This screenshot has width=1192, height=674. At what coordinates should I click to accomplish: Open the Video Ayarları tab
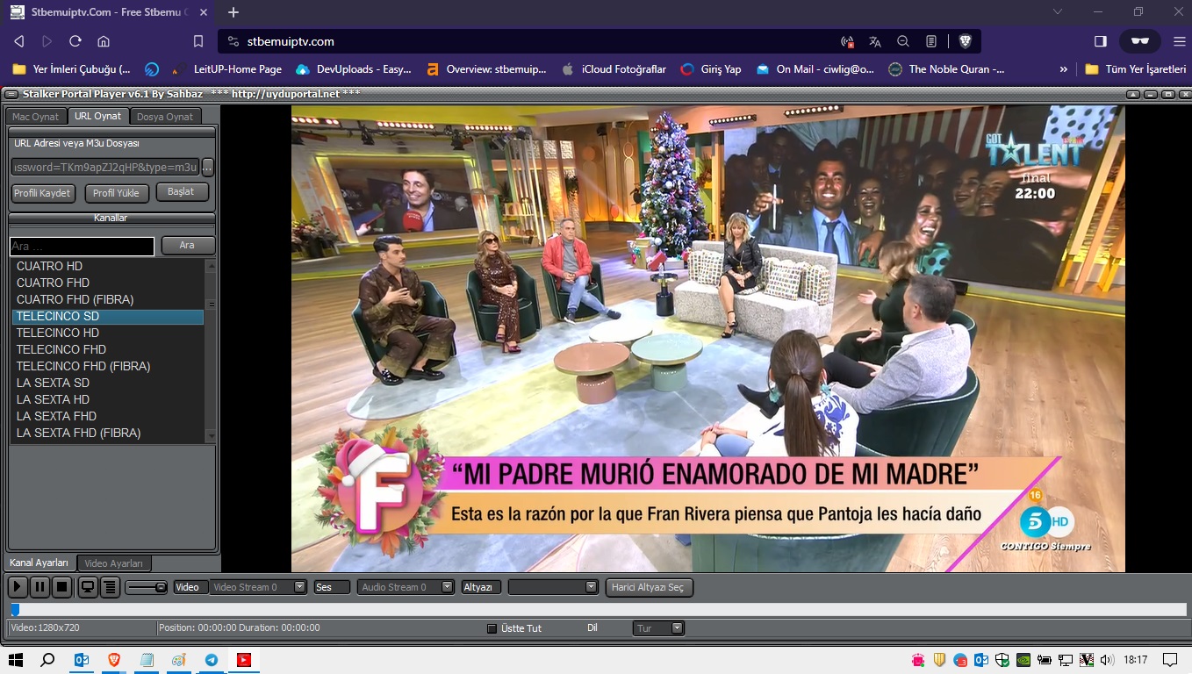tap(114, 563)
